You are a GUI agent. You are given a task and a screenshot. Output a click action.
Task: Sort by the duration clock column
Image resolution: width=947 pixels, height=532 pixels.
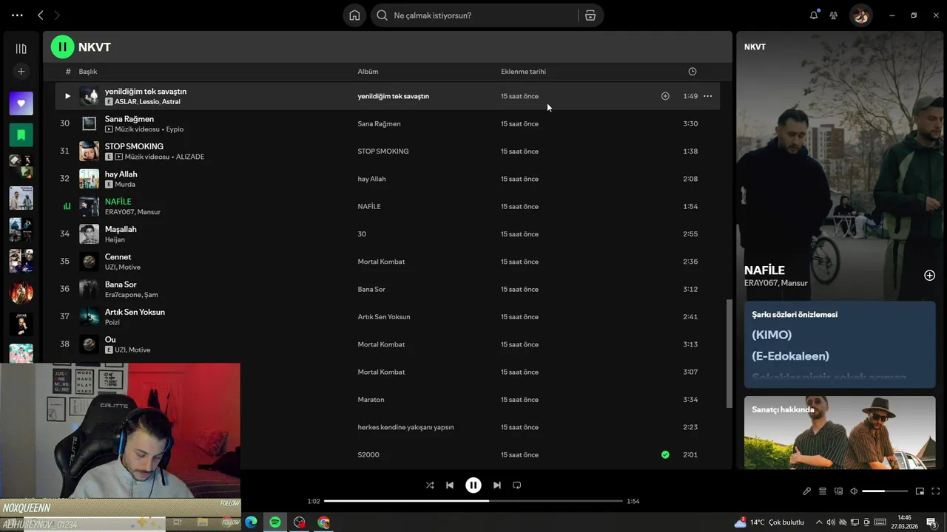[x=692, y=72]
